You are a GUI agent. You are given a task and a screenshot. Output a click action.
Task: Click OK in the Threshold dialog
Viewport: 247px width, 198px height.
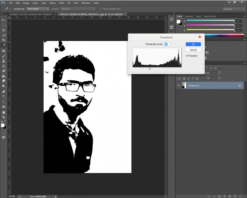click(x=193, y=44)
